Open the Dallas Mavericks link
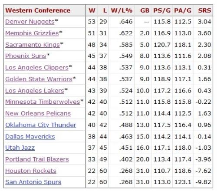The height and width of the screenshot is (191, 217). [30, 136]
